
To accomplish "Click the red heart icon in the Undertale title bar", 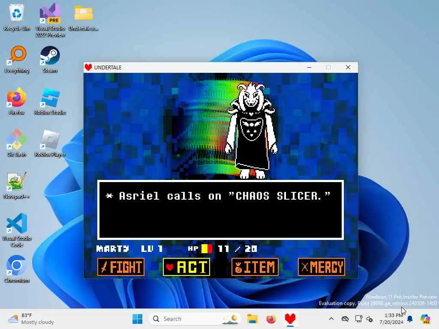I will (88, 67).
